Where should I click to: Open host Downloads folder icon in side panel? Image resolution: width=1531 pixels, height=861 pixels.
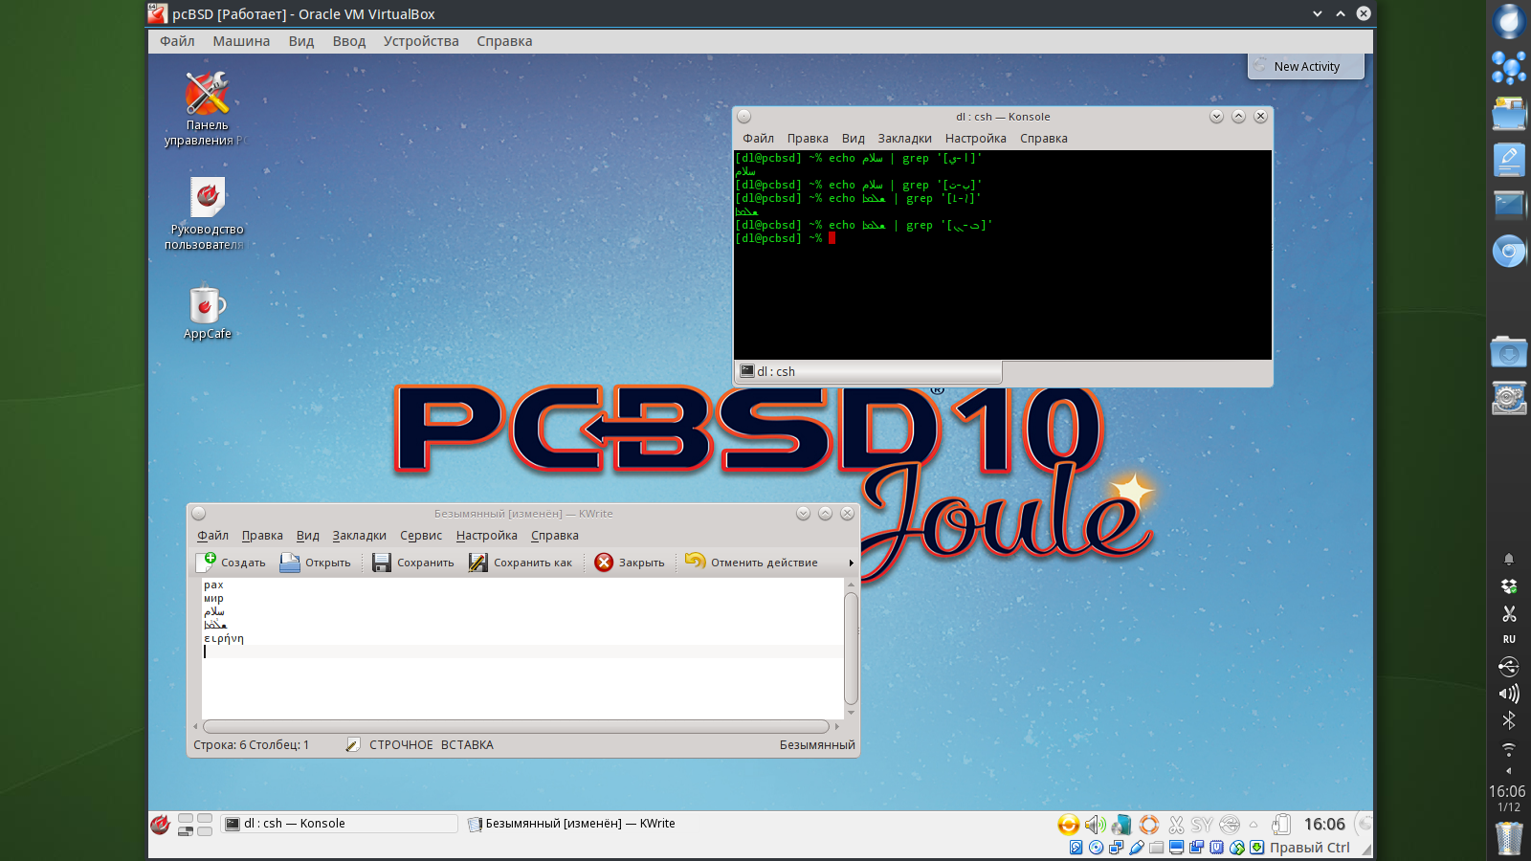[1509, 352]
